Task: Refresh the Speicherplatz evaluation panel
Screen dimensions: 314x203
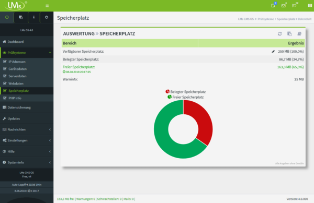Action: pos(280,34)
